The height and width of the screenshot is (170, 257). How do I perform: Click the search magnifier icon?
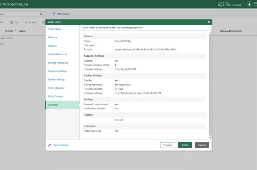click(41, 14)
